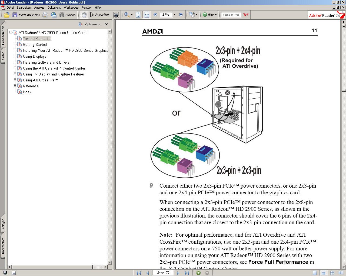The height and width of the screenshot is (276, 346).
Task: Switch to the Seiten side tab
Action: (3, 56)
